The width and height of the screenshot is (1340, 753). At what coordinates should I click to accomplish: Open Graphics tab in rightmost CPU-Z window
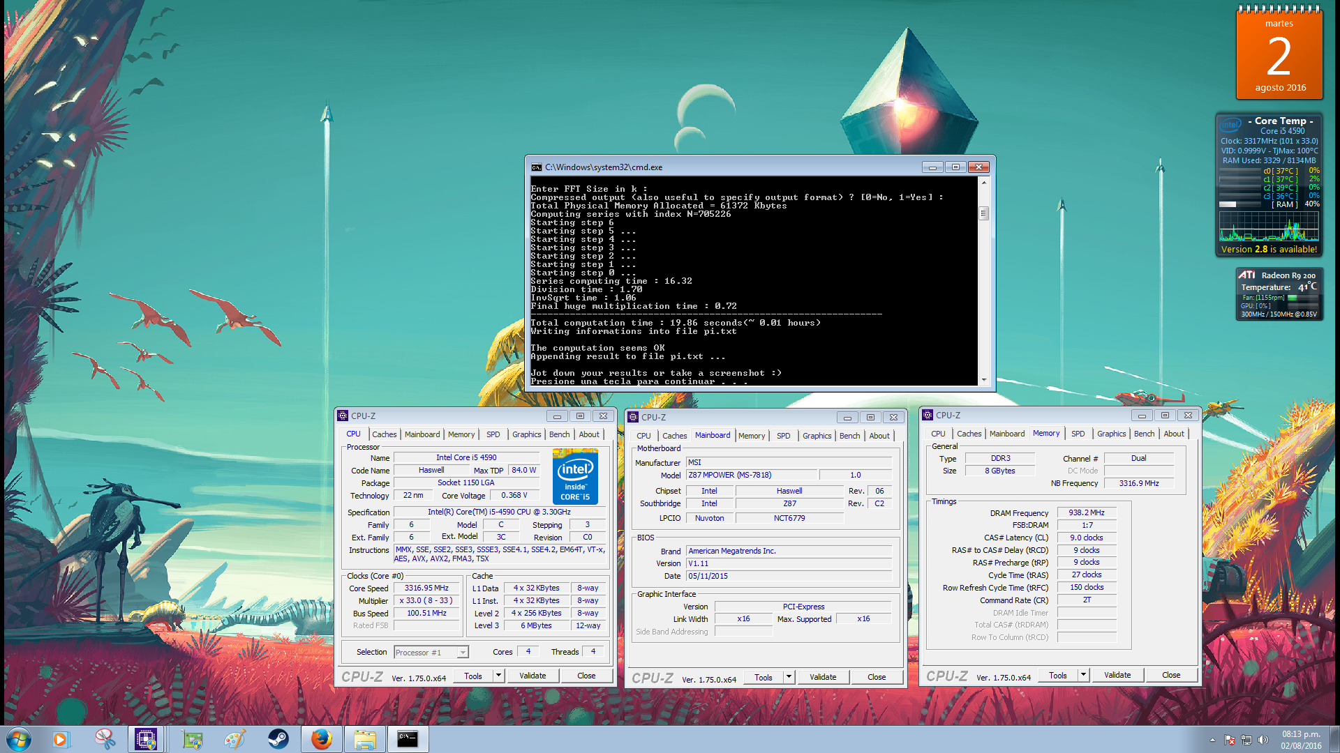(x=1111, y=434)
